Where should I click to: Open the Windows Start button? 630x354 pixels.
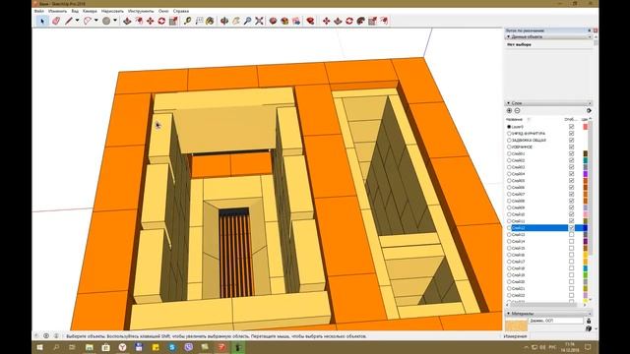tap(39, 347)
